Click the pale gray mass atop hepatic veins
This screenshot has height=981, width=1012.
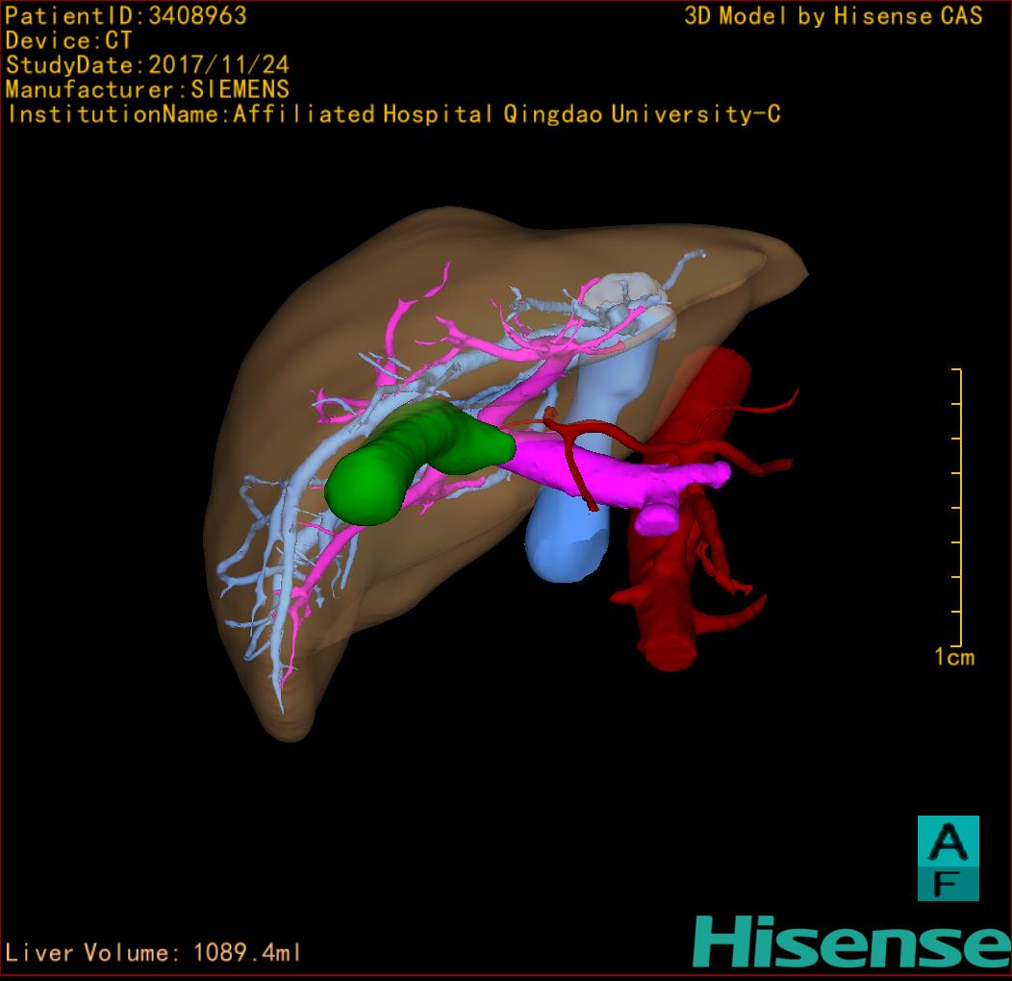point(625,291)
